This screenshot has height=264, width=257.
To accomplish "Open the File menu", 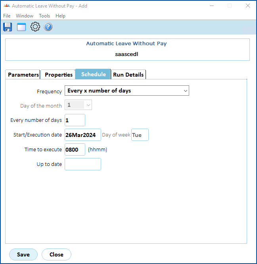I will click(x=7, y=16).
